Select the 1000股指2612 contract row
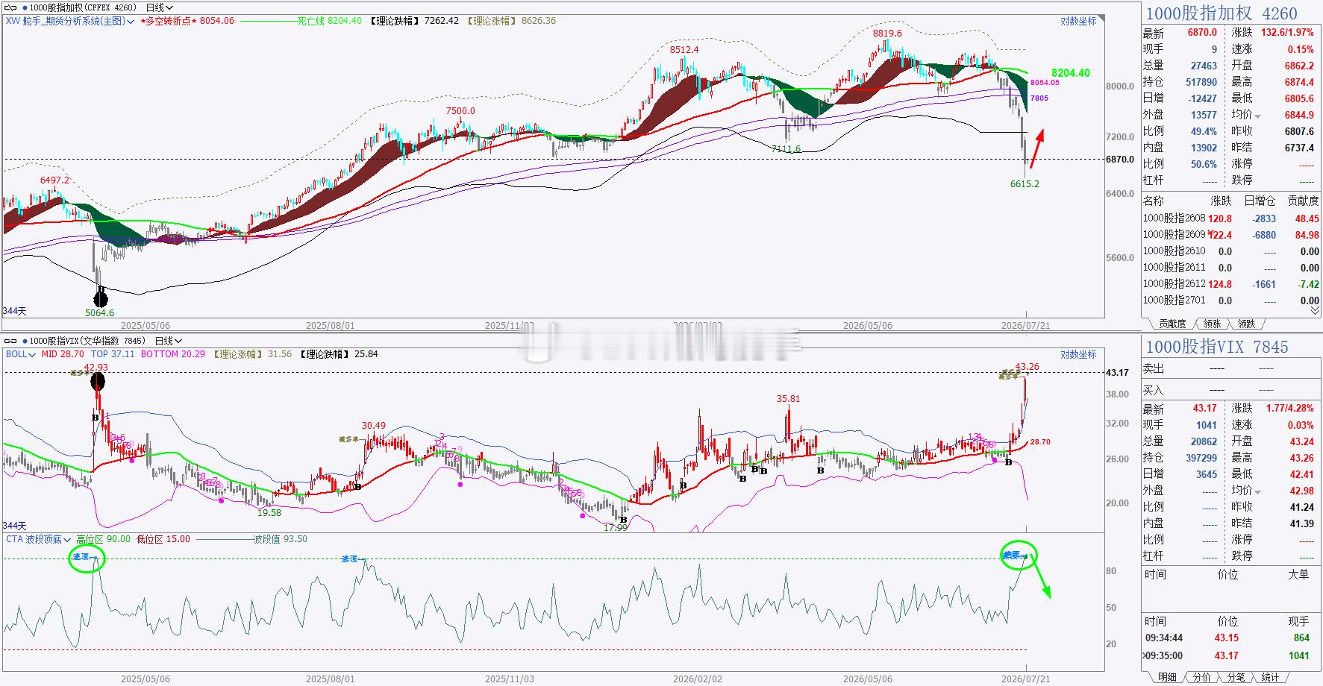 pyautogui.click(x=1231, y=284)
